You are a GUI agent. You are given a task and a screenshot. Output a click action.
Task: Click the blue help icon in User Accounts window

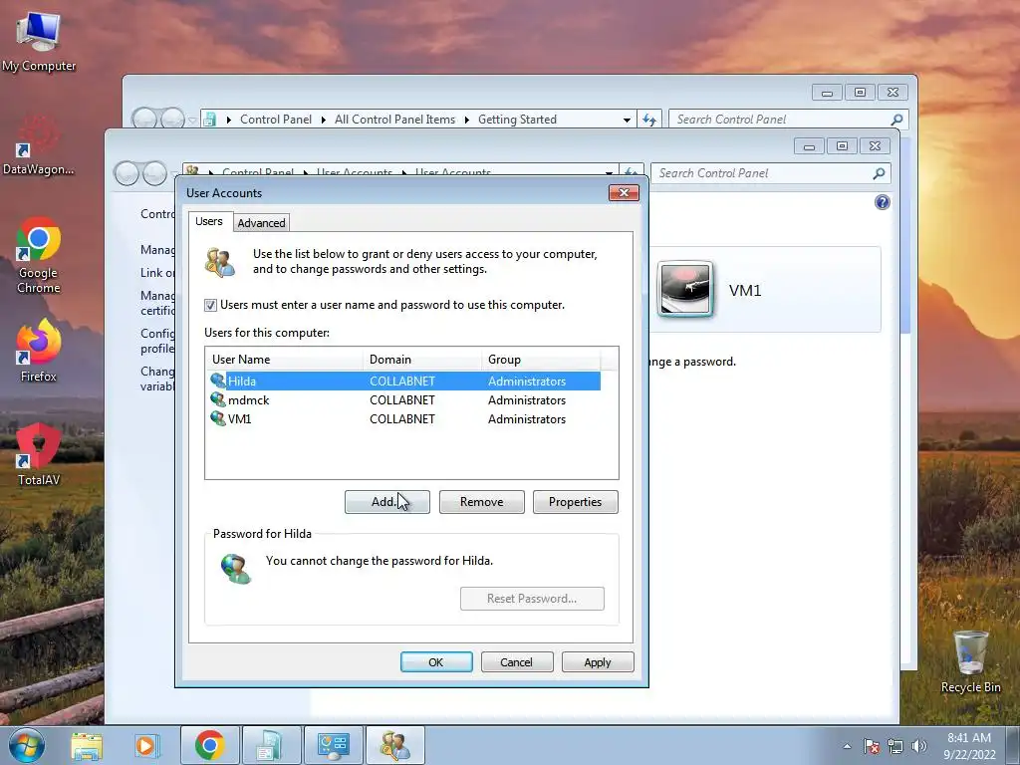[x=883, y=202]
